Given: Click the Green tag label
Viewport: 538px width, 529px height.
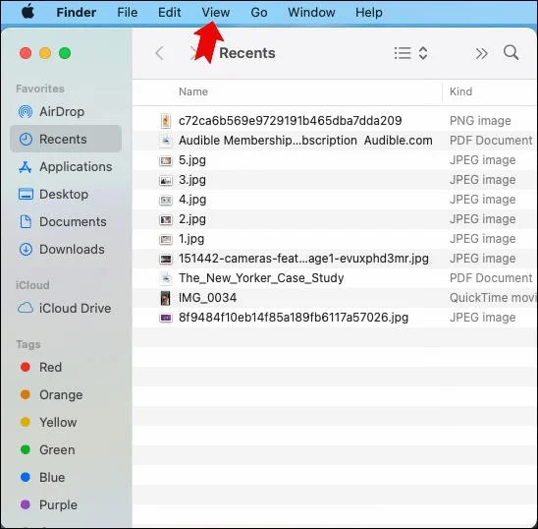Looking at the screenshot, I should 57,449.
